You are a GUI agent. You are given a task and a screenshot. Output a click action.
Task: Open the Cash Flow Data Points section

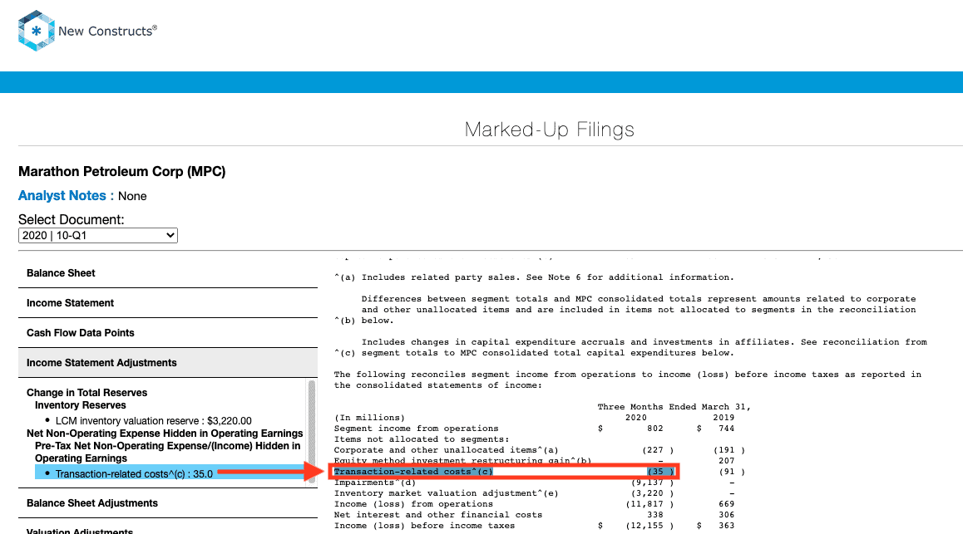click(x=168, y=333)
